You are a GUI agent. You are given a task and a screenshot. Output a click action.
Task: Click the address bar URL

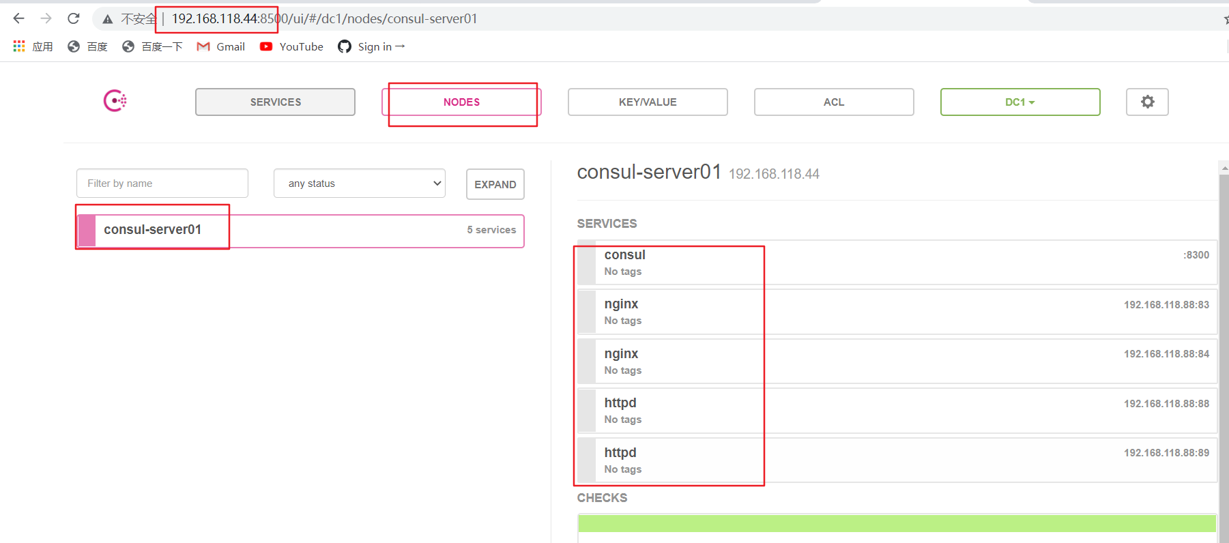324,19
